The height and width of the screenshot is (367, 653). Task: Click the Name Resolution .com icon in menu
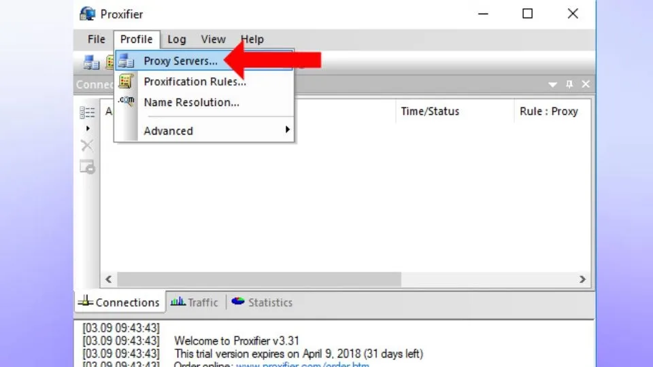pos(127,101)
